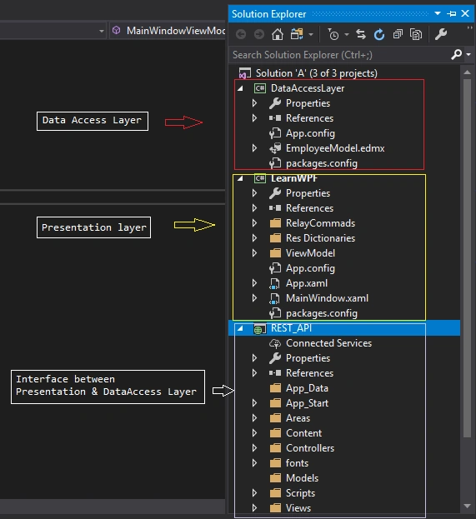Expand the ViewModel folder
This screenshot has width=476, height=519.
tap(254, 253)
